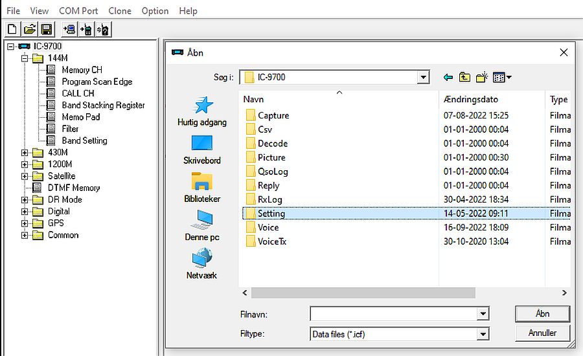This screenshot has height=356, width=583.
Task: Click the Open file toolbar icon
Action: 30,29
